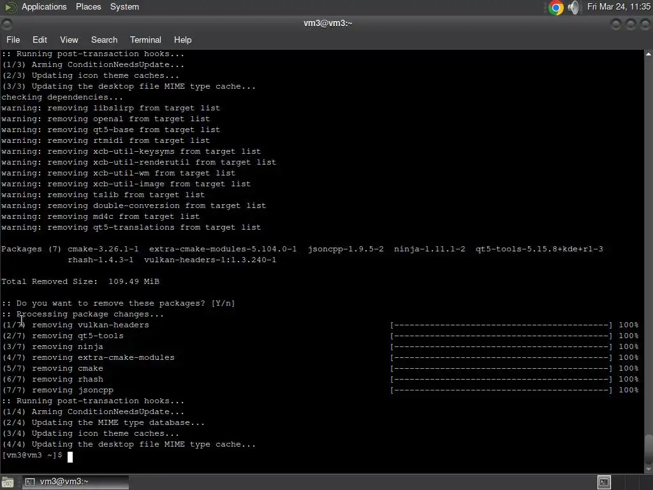Click the package extra-cmake-modules-5.104.0-1
This screenshot has width=653, height=490.
pos(223,249)
